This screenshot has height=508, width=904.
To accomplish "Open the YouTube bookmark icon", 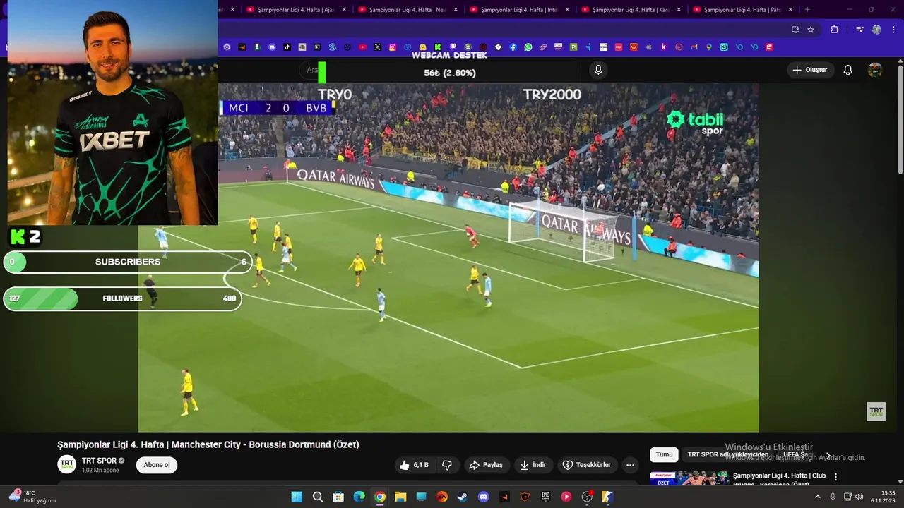I will [362, 47].
